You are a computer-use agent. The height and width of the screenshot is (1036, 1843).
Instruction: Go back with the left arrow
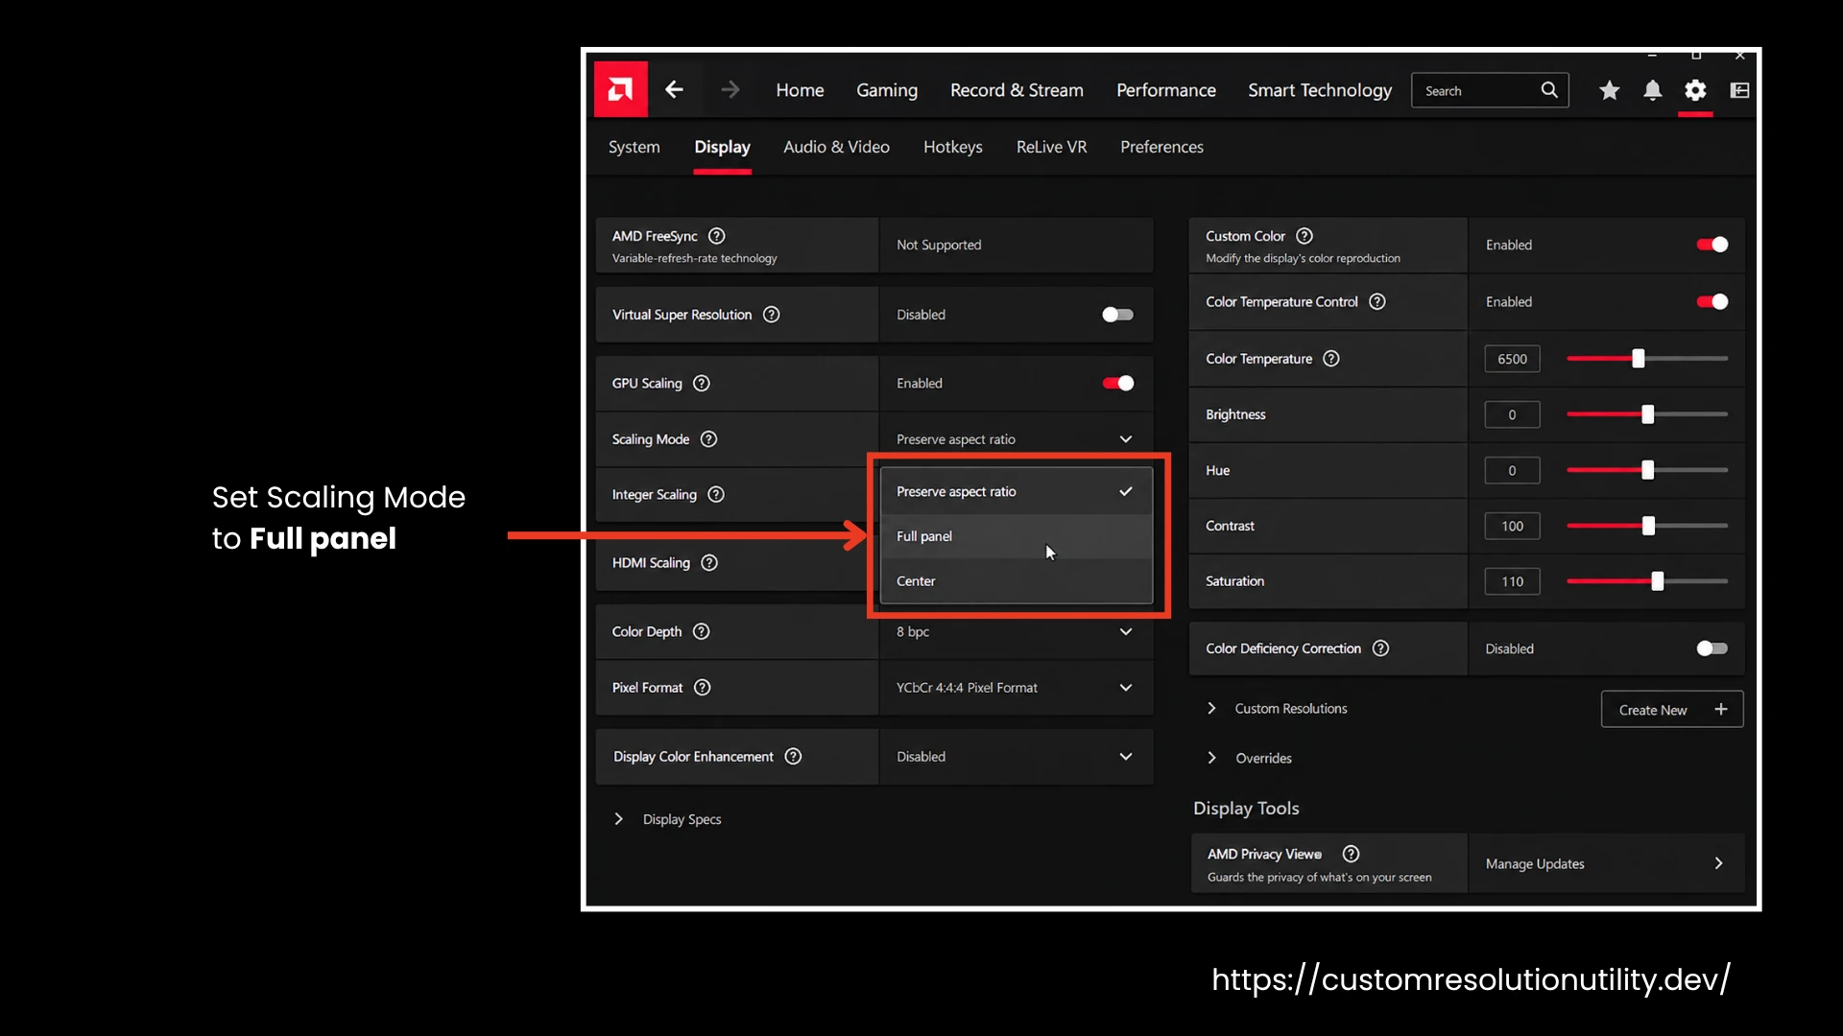pos(674,89)
